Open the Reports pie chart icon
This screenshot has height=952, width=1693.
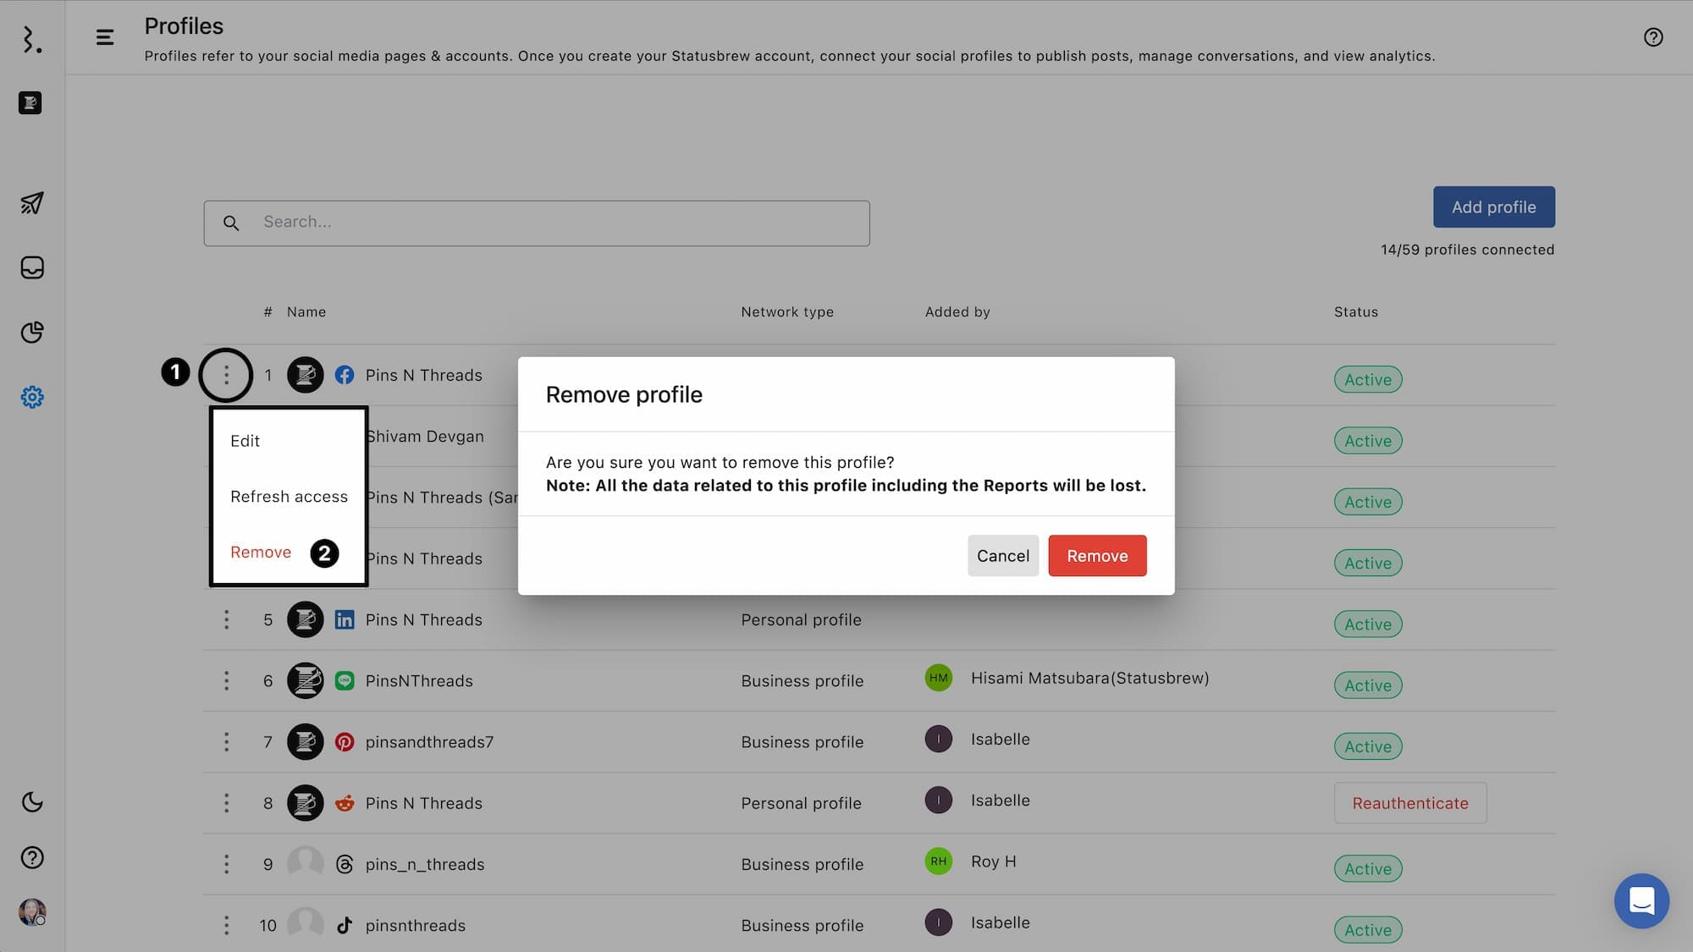click(32, 333)
